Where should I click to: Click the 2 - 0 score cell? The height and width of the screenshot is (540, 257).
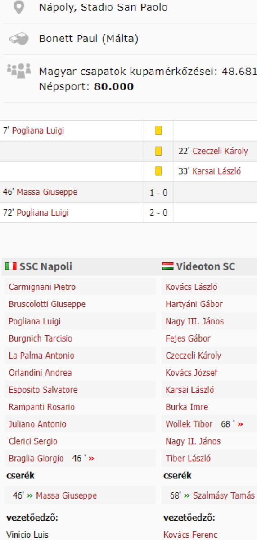tap(158, 213)
